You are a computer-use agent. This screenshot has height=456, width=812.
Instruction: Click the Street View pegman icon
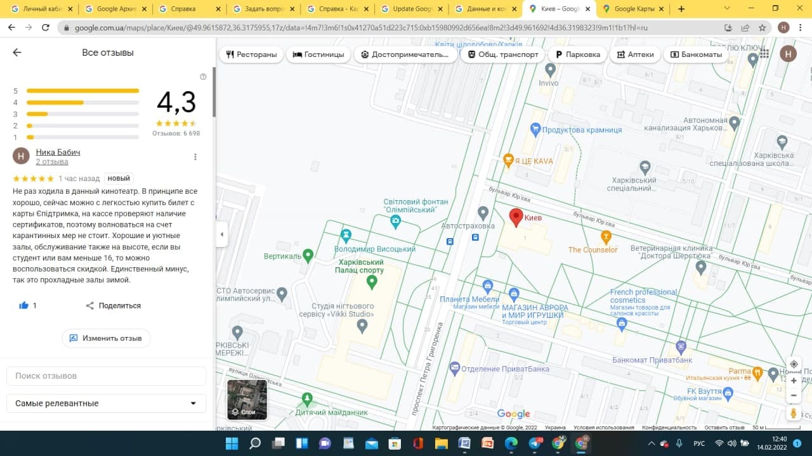[794, 414]
